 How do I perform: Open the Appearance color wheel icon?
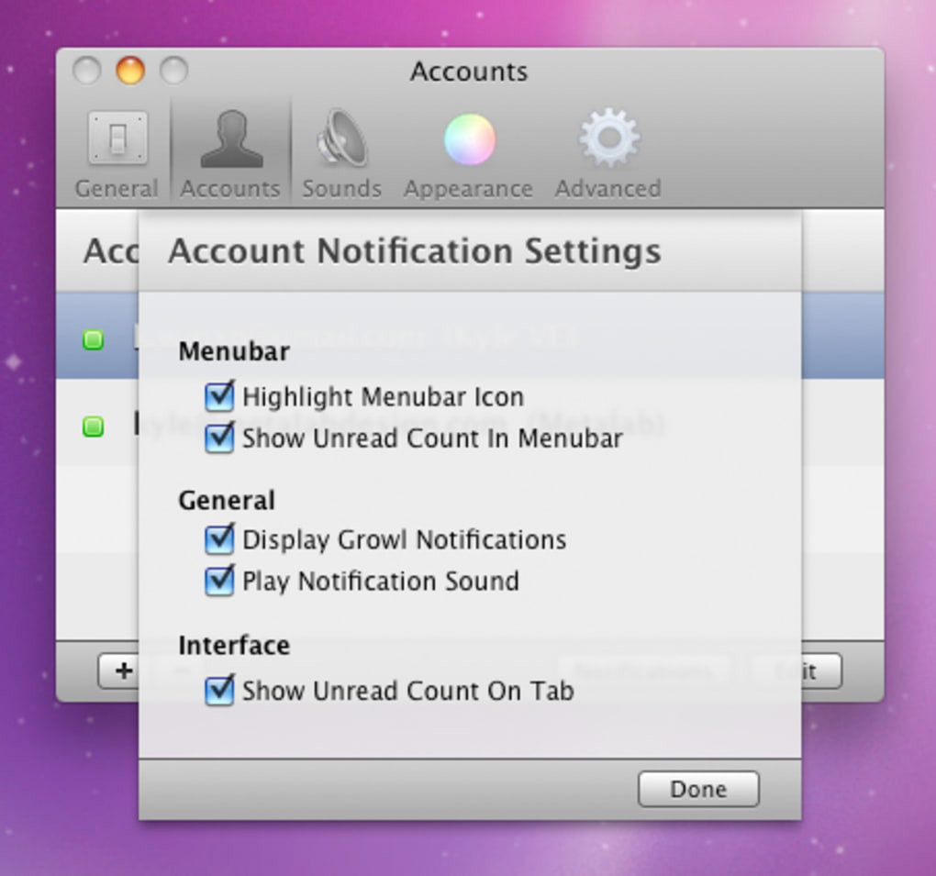[x=469, y=139]
